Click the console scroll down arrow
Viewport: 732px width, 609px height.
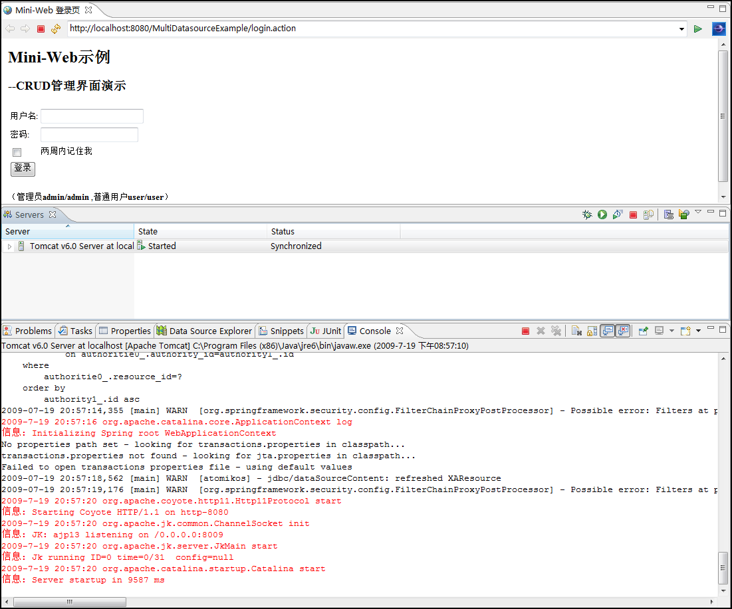coord(723,590)
